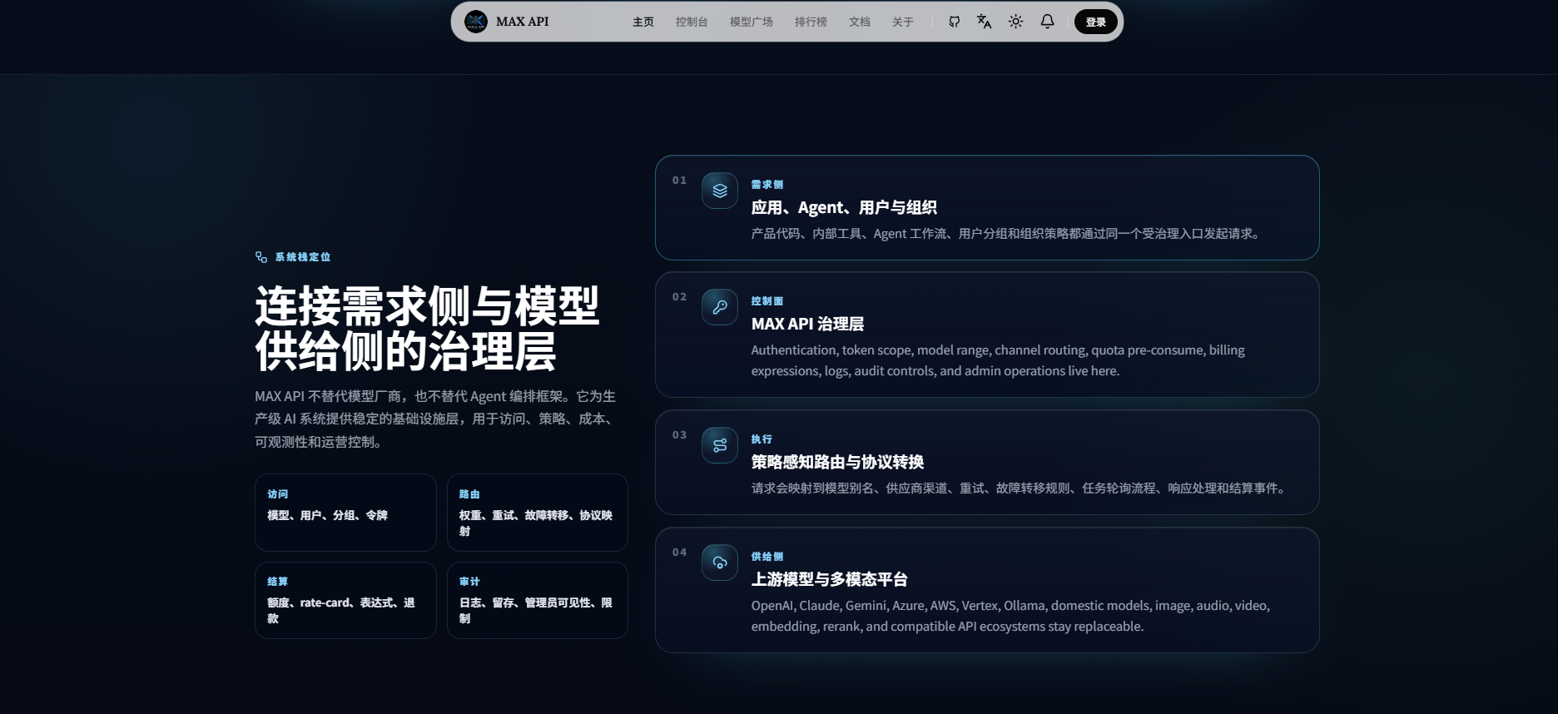
Task: Click the 审计 feature card
Action: [x=538, y=600]
